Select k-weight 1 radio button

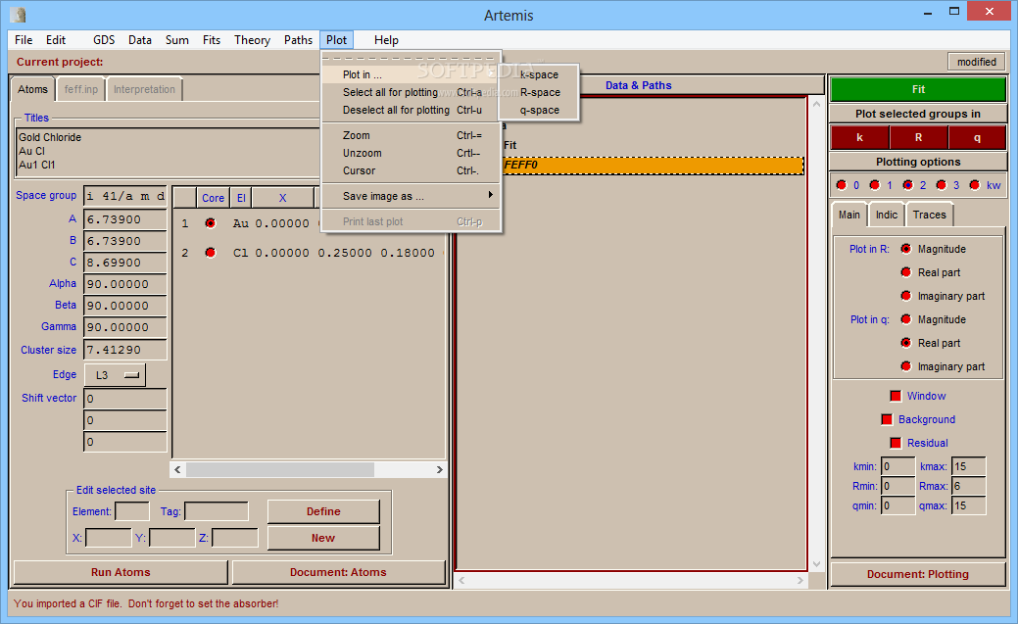click(875, 185)
